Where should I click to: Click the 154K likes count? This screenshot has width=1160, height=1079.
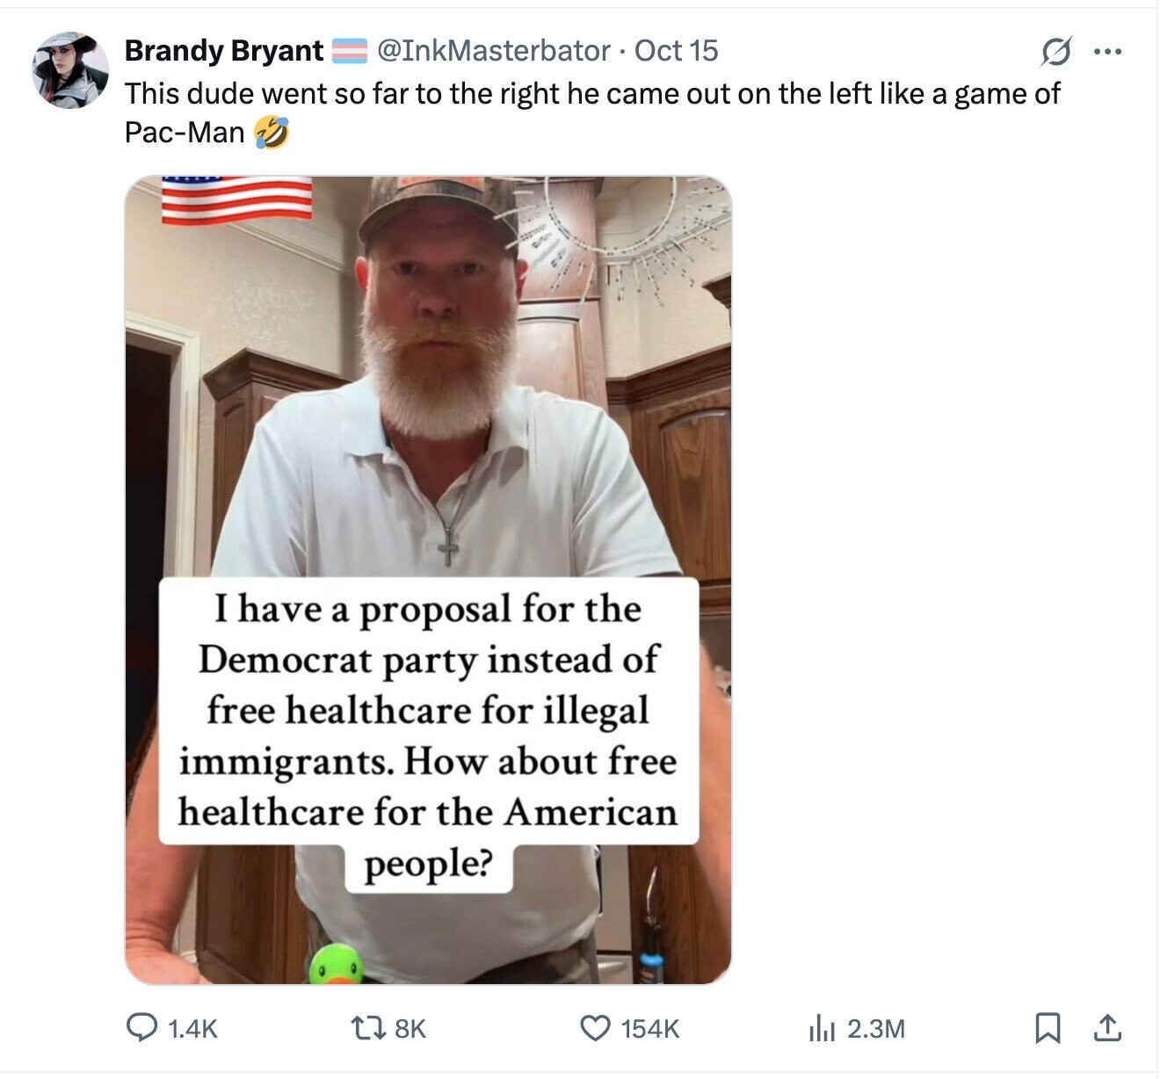click(x=650, y=1029)
